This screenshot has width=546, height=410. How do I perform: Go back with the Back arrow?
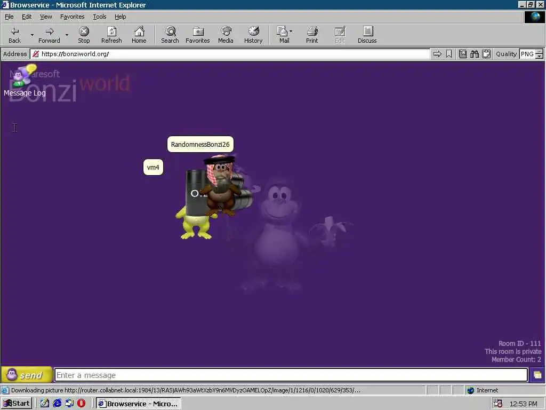point(14,35)
